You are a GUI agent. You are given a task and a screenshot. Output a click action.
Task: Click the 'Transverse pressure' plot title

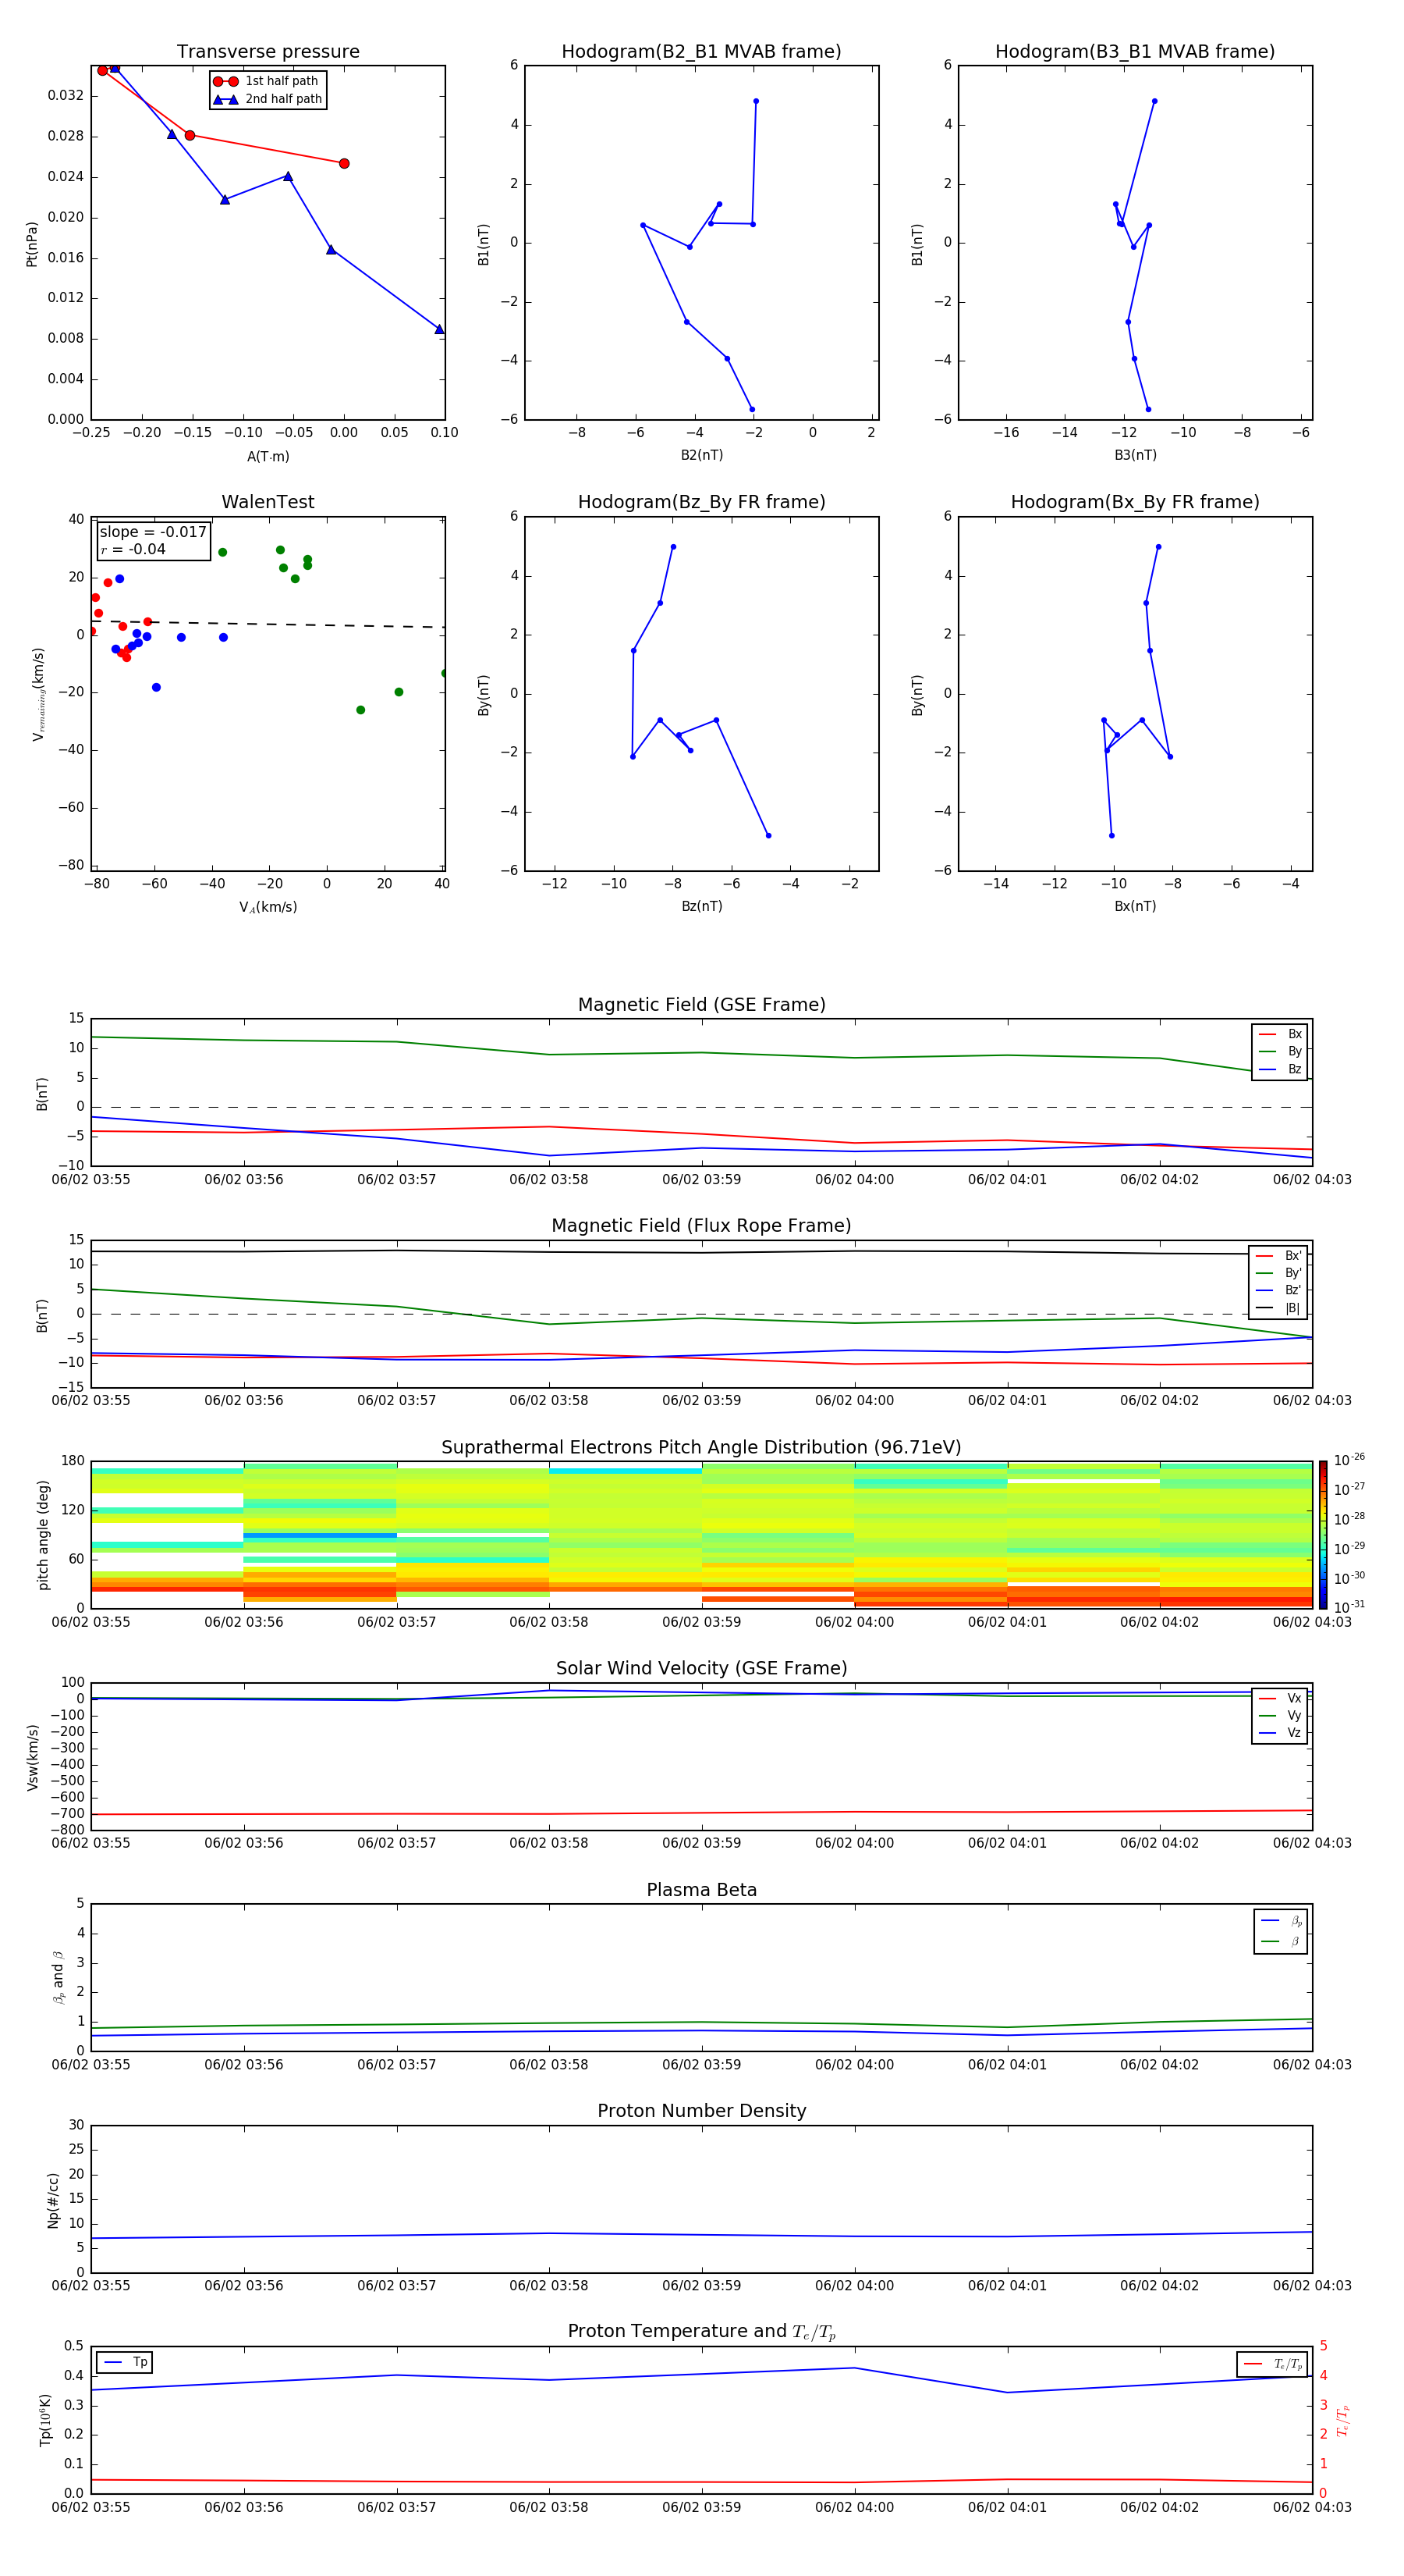pyautogui.click(x=268, y=52)
